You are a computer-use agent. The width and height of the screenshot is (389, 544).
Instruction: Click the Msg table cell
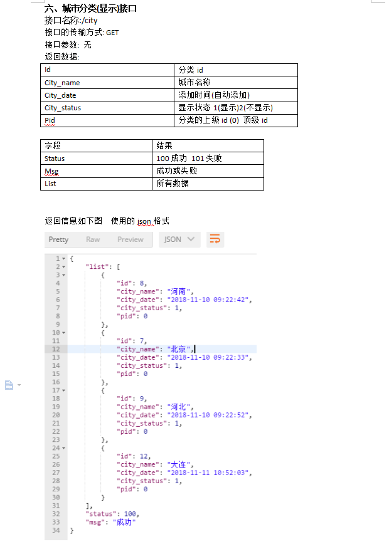pos(96,171)
